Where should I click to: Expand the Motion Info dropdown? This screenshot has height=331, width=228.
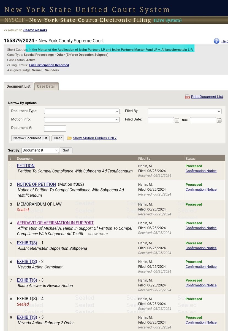pyautogui.click(x=82, y=120)
